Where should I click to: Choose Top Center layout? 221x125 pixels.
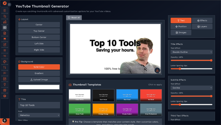(x=39, y=31)
